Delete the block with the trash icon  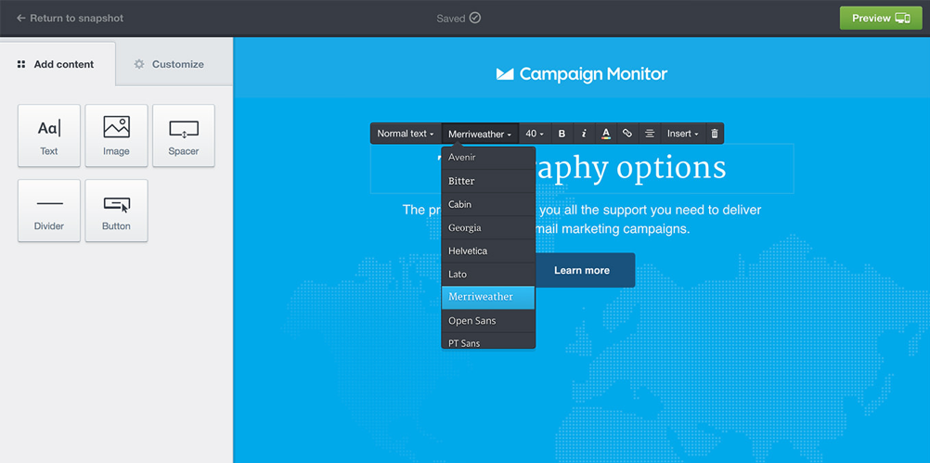pos(715,134)
